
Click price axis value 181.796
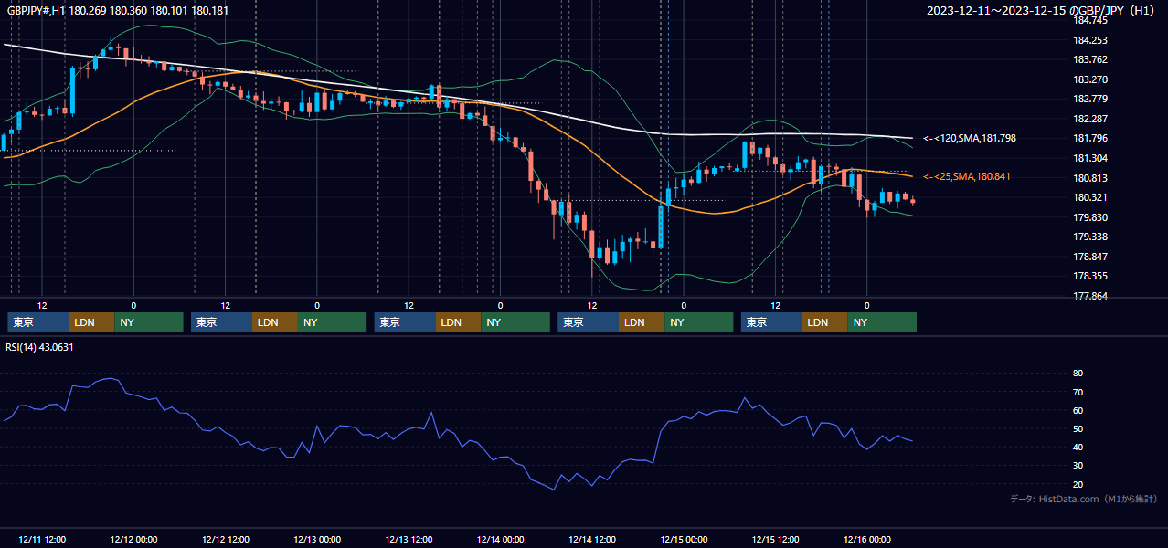(1090, 139)
